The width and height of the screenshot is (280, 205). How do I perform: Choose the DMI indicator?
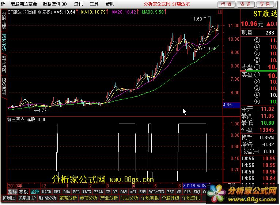click(x=57, y=192)
